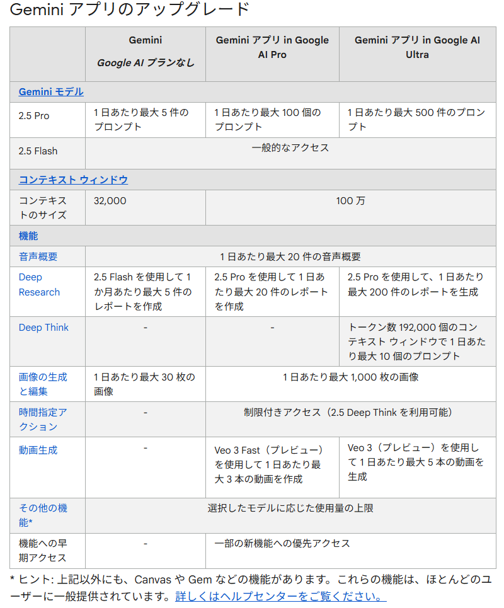Click the ヒント footnote about Canvas and Gem
The height and width of the screenshot is (608, 504).
(251, 588)
